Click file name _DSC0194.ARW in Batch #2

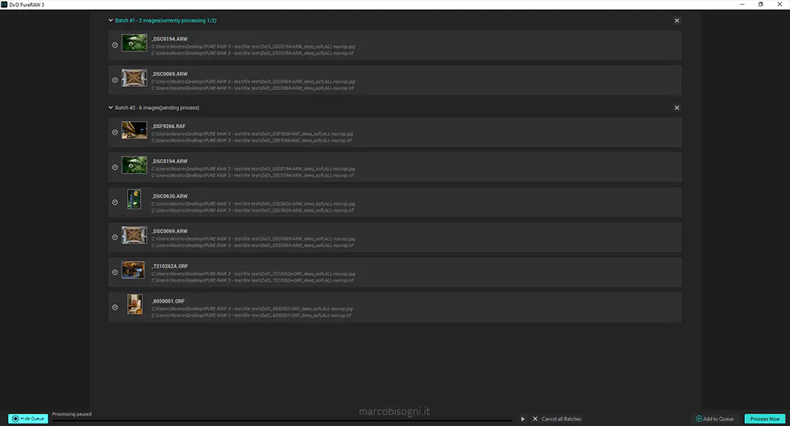coord(170,161)
